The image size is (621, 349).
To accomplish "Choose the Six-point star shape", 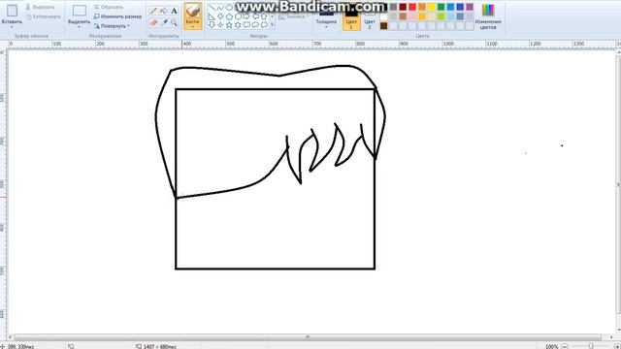I will tap(238, 25).
